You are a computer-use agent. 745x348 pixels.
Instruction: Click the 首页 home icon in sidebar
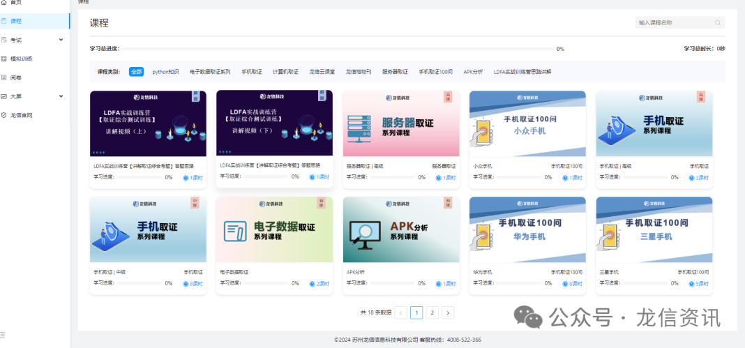(x=4, y=3)
